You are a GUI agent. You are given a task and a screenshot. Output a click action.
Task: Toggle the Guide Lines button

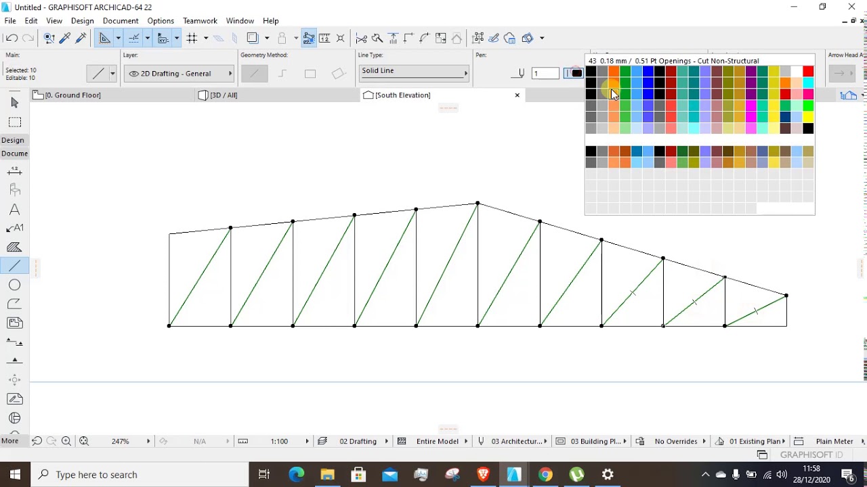click(x=105, y=39)
